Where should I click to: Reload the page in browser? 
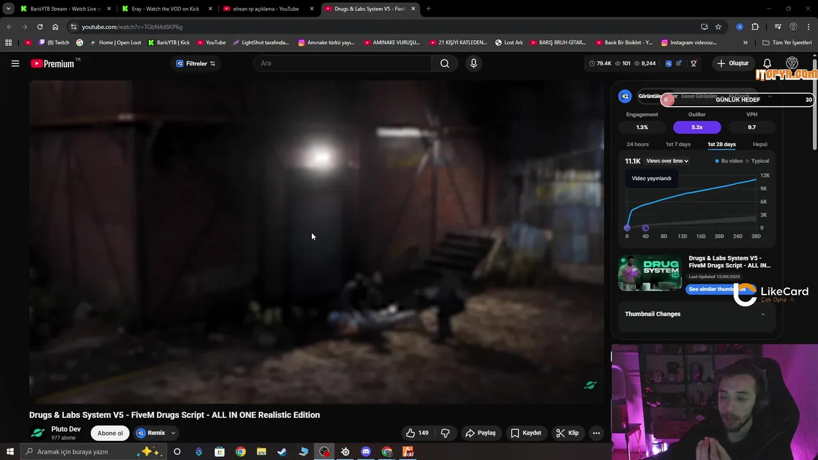(40, 27)
